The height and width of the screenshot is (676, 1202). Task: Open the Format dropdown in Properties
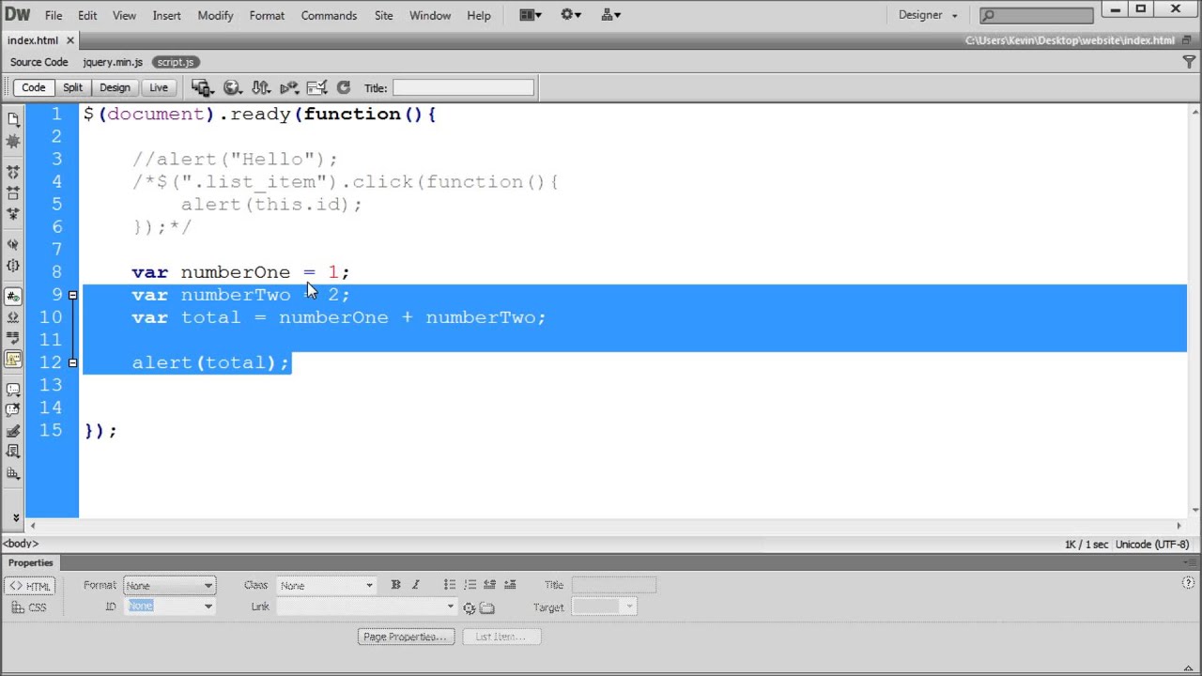[169, 586]
